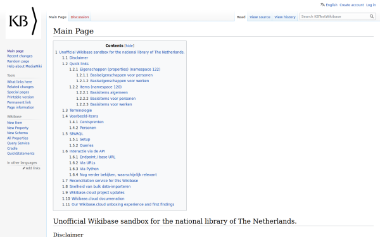The height and width of the screenshot is (237, 380).
Task: Open Cradle tool link
Action: point(12,149)
